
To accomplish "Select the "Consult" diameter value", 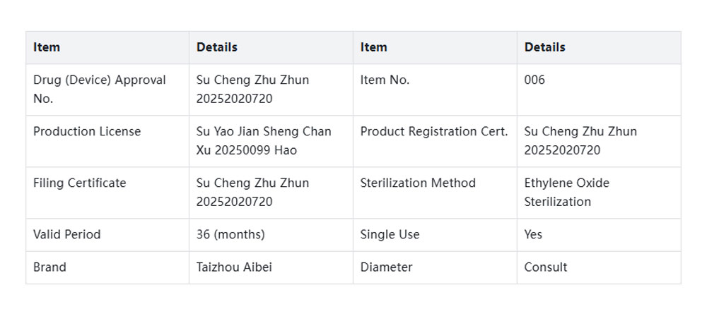I will (x=545, y=267).
